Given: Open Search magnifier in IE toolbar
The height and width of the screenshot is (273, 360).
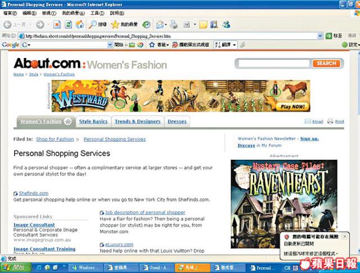Looking at the screenshot, I should 93,24.
